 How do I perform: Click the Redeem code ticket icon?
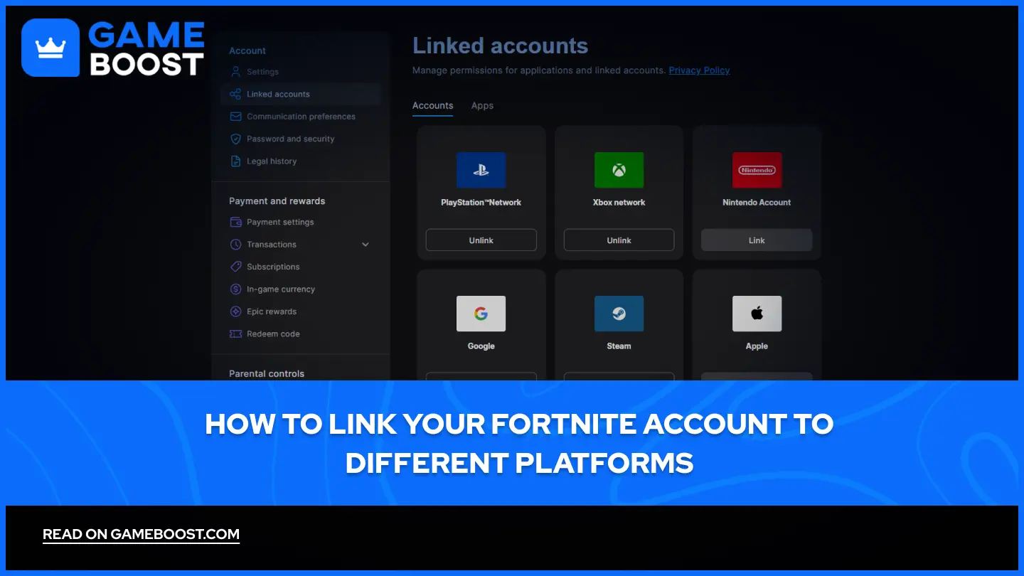click(235, 334)
